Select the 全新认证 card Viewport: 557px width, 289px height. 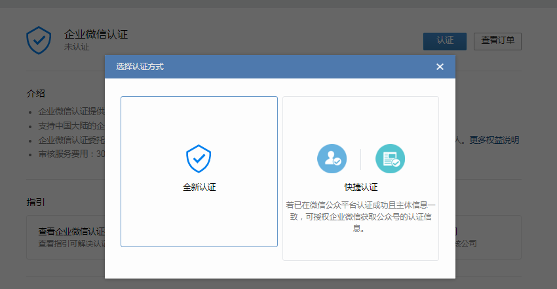tap(199, 171)
